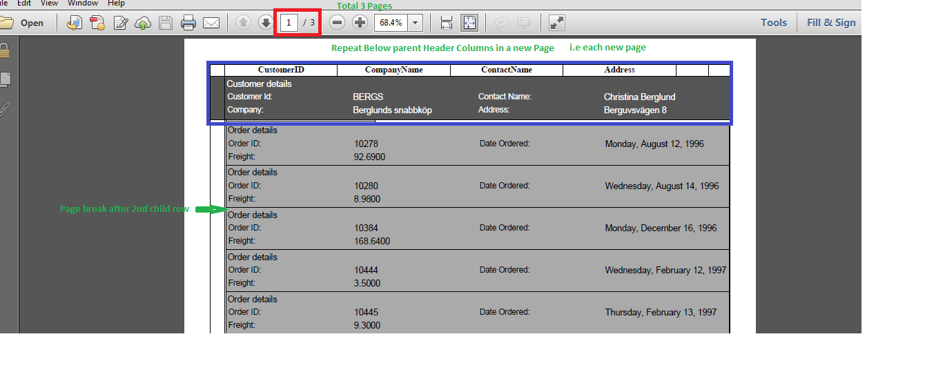Click date 'Monday, December 16, 1996'
This screenshot has width=925, height=390.
(661, 228)
